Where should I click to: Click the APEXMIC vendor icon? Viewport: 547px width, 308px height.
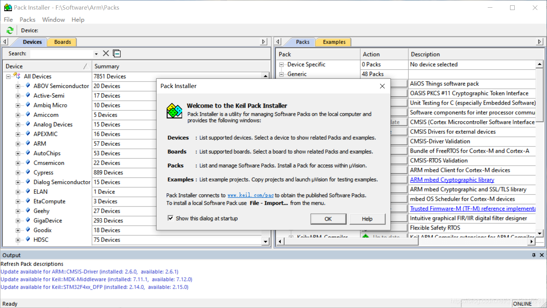(x=28, y=133)
